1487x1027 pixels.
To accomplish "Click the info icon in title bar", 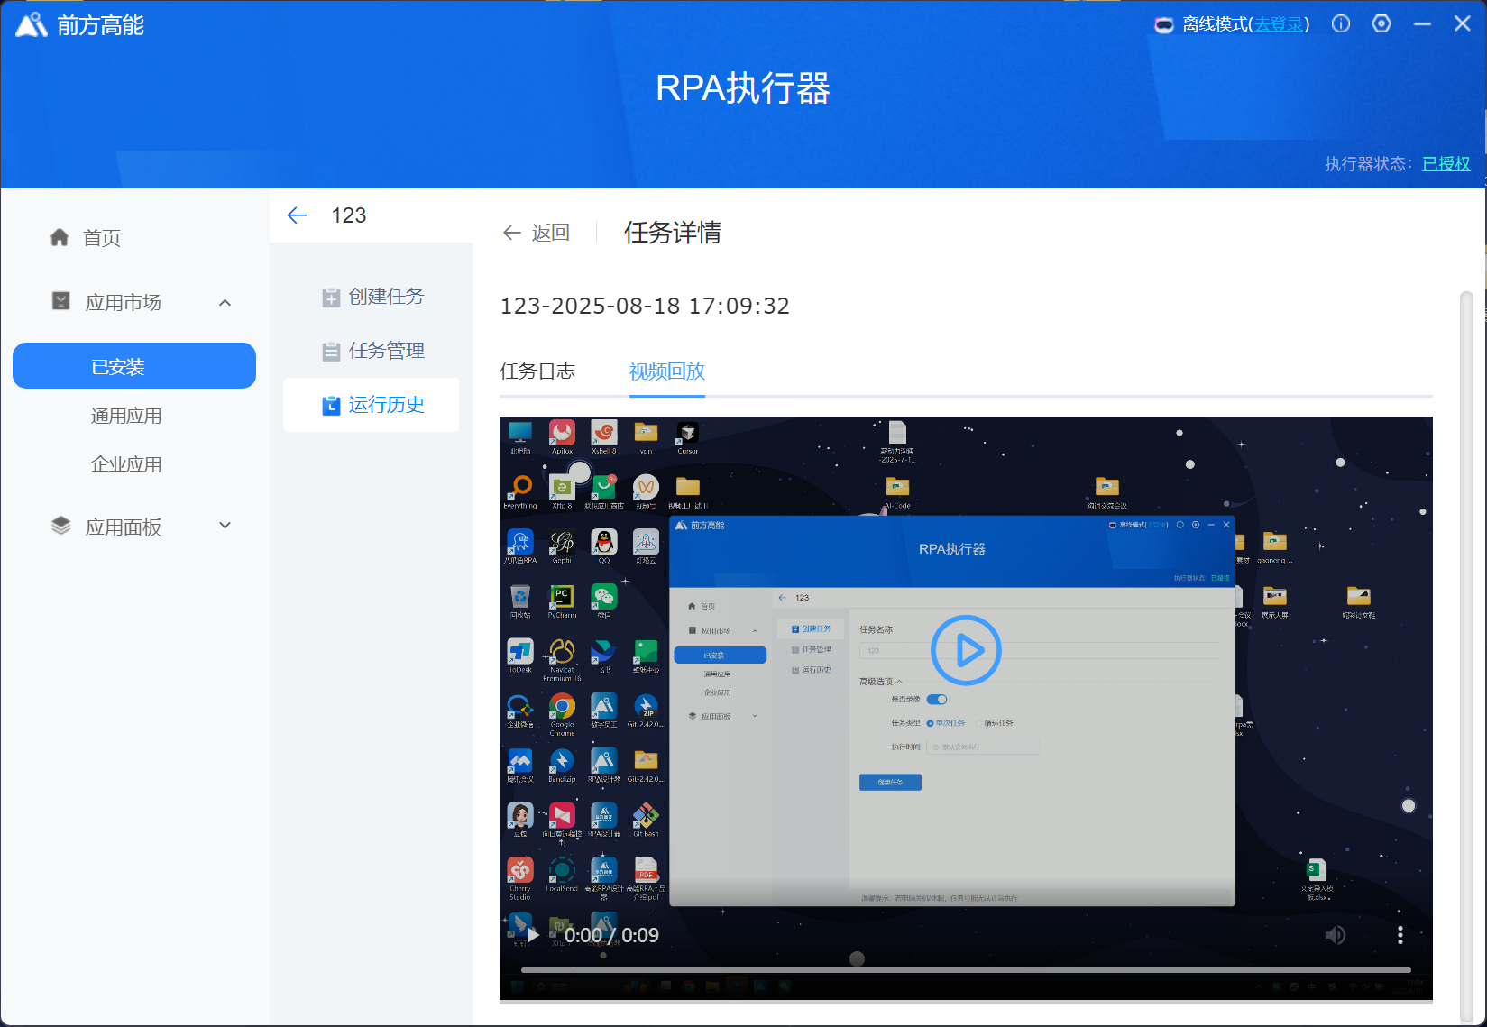I will [x=1341, y=24].
